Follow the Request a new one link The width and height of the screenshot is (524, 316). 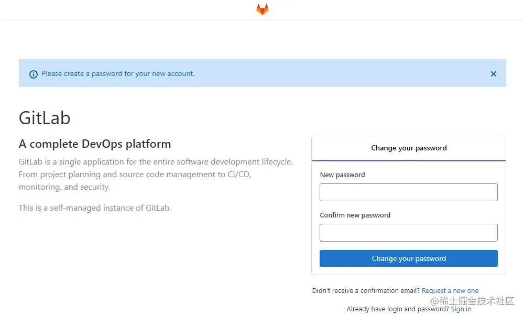pos(450,291)
